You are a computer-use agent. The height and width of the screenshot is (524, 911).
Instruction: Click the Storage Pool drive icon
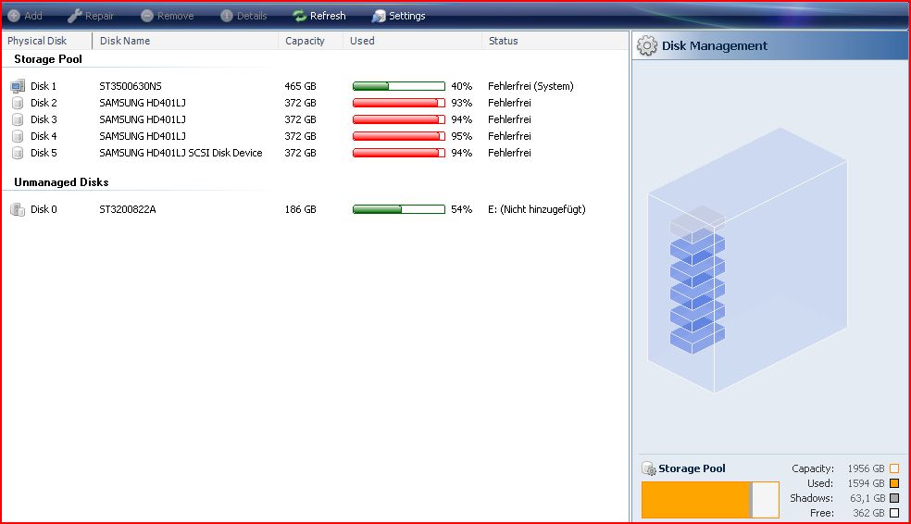click(x=648, y=468)
